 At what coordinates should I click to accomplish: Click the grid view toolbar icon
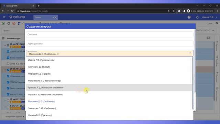[19, 23]
